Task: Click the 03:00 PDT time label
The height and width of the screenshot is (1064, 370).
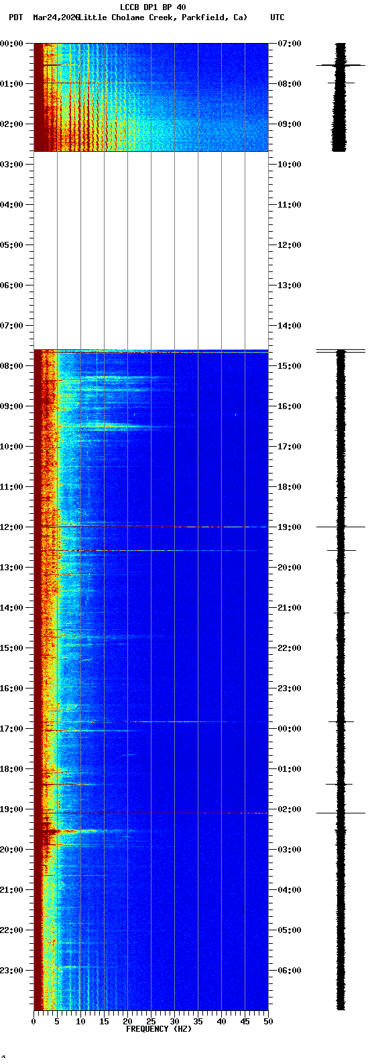Action: click(11, 165)
